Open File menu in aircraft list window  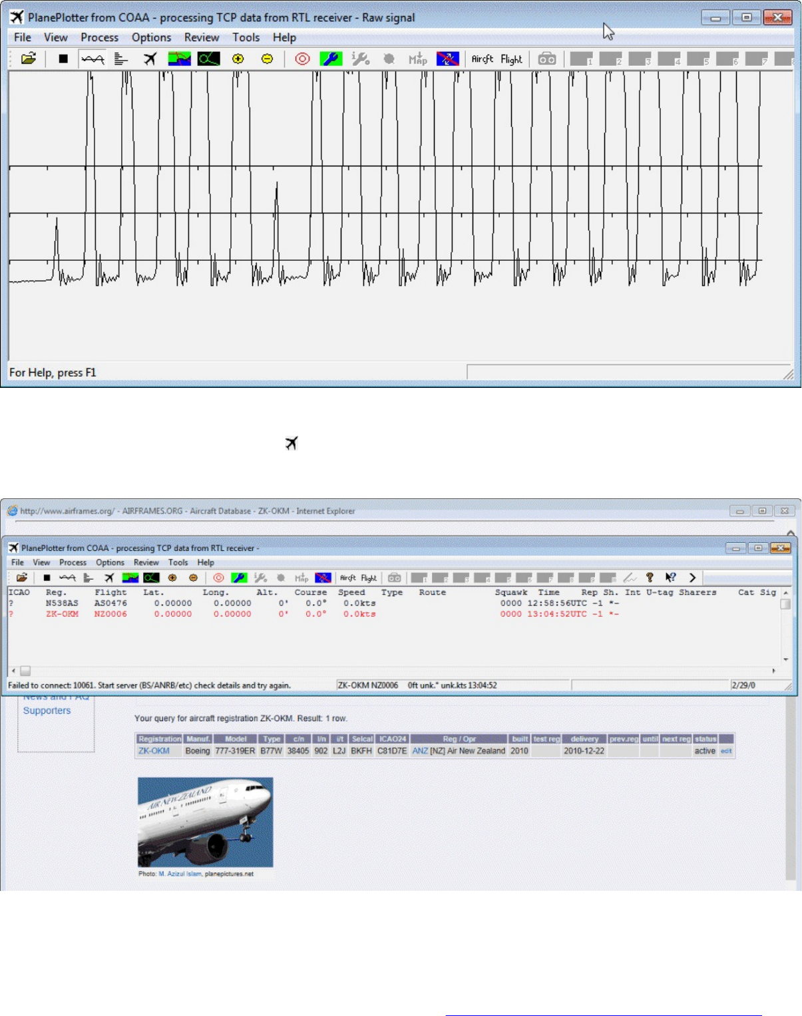(x=17, y=562)
